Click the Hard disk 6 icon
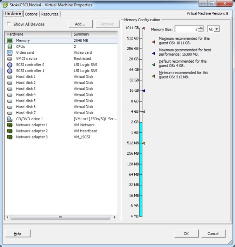 (x=10, y=107)
